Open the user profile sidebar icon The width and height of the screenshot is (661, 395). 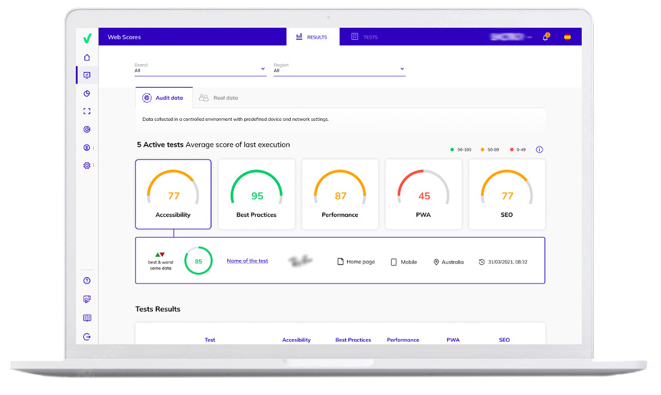pyautogui.click(x=87, y=147)
